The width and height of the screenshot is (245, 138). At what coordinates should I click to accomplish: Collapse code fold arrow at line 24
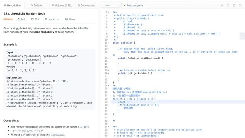[x=109, y=85]
